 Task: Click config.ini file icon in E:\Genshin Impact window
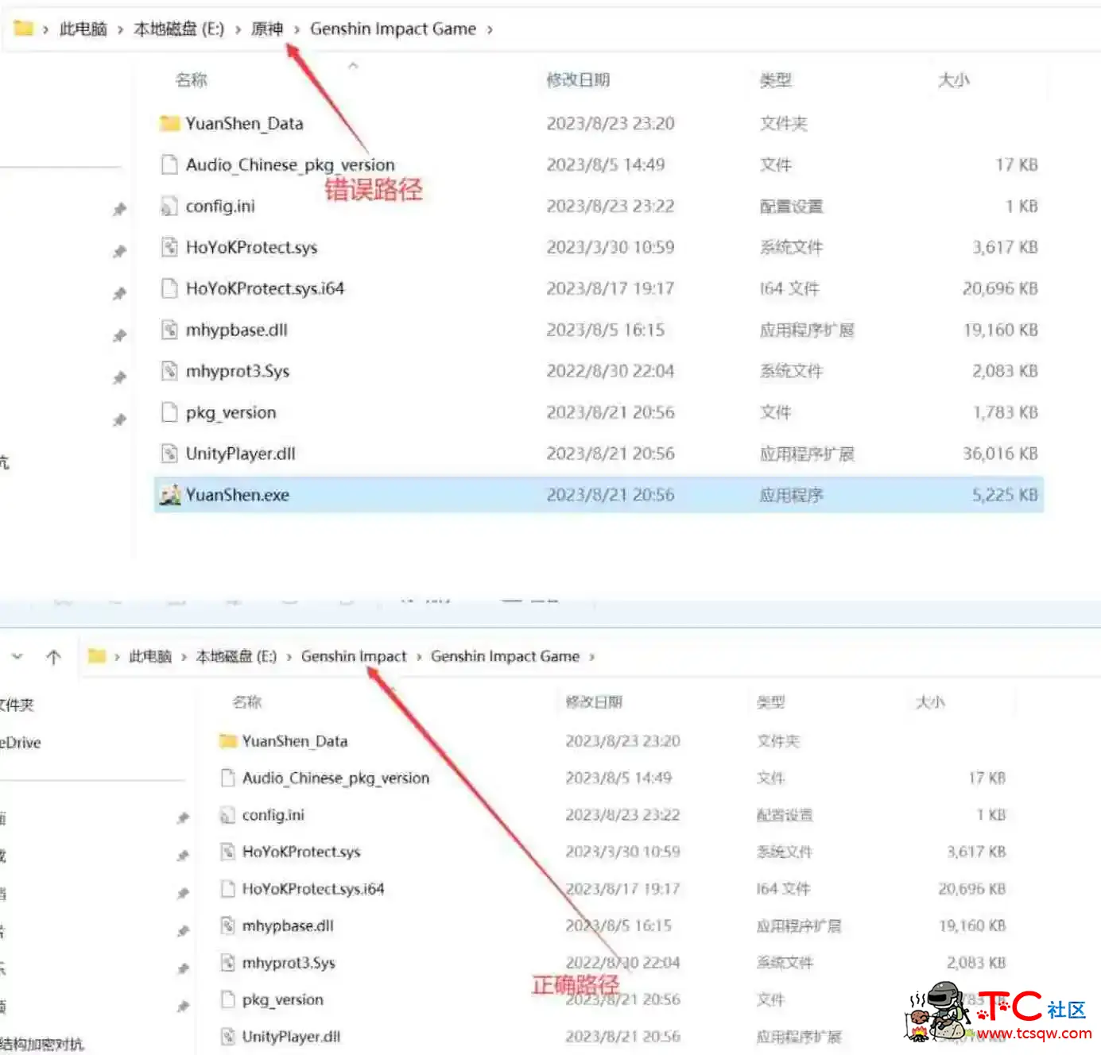tap(228, 815)
